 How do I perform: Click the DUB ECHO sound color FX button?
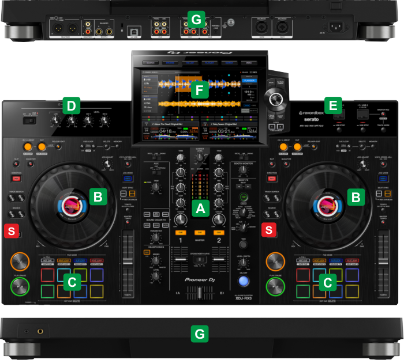[x=156, y=214]
